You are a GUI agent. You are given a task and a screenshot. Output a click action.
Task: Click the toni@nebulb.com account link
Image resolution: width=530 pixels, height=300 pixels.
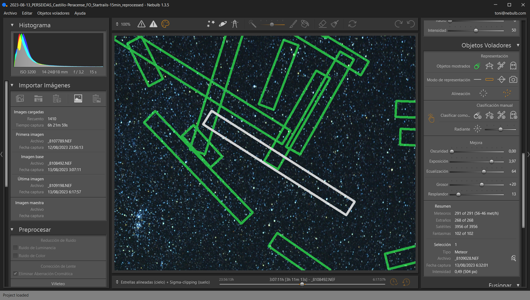[510, 13]
